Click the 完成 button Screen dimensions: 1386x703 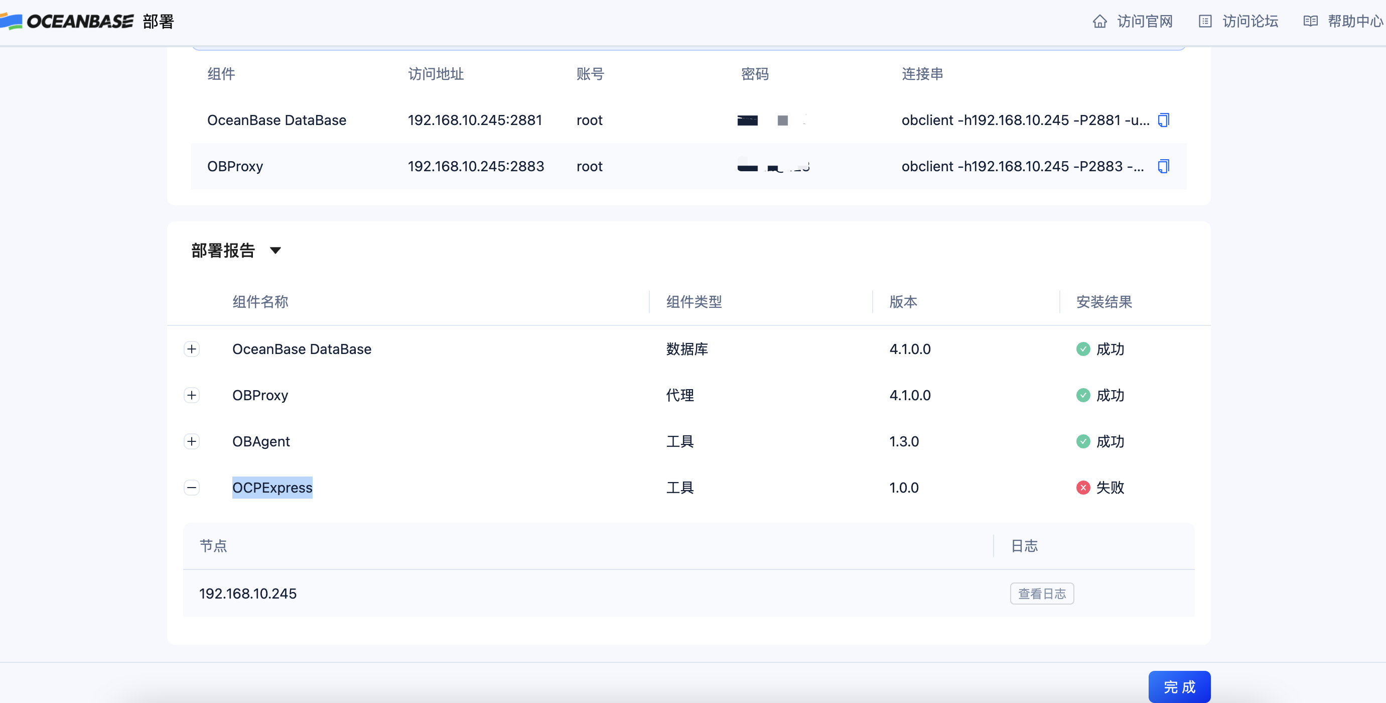1179,687
